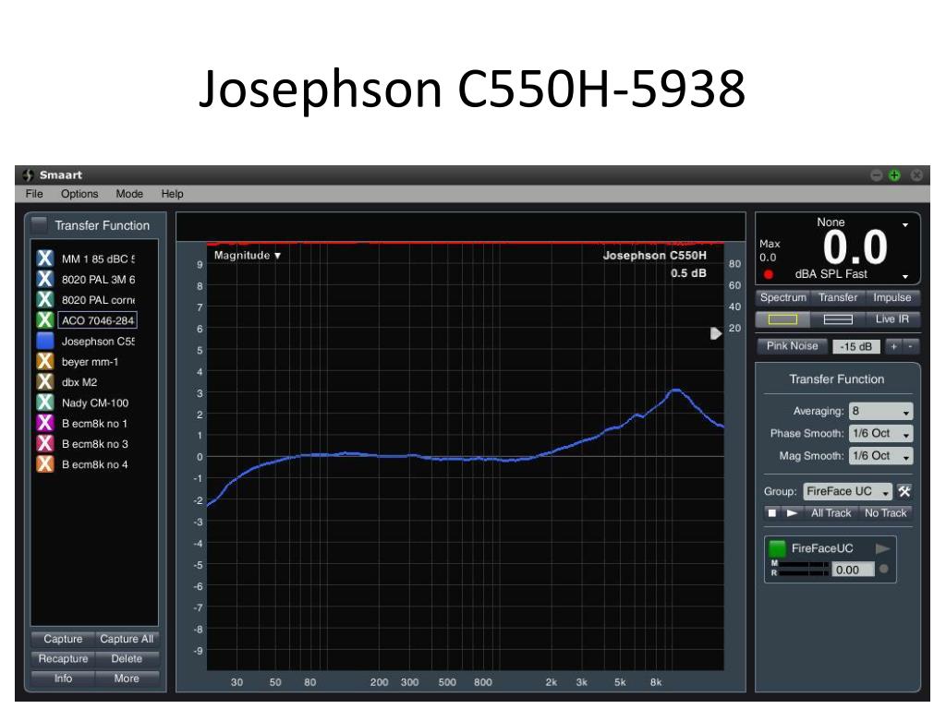
Task: Click the Capture All button
Action: point(127,639)
